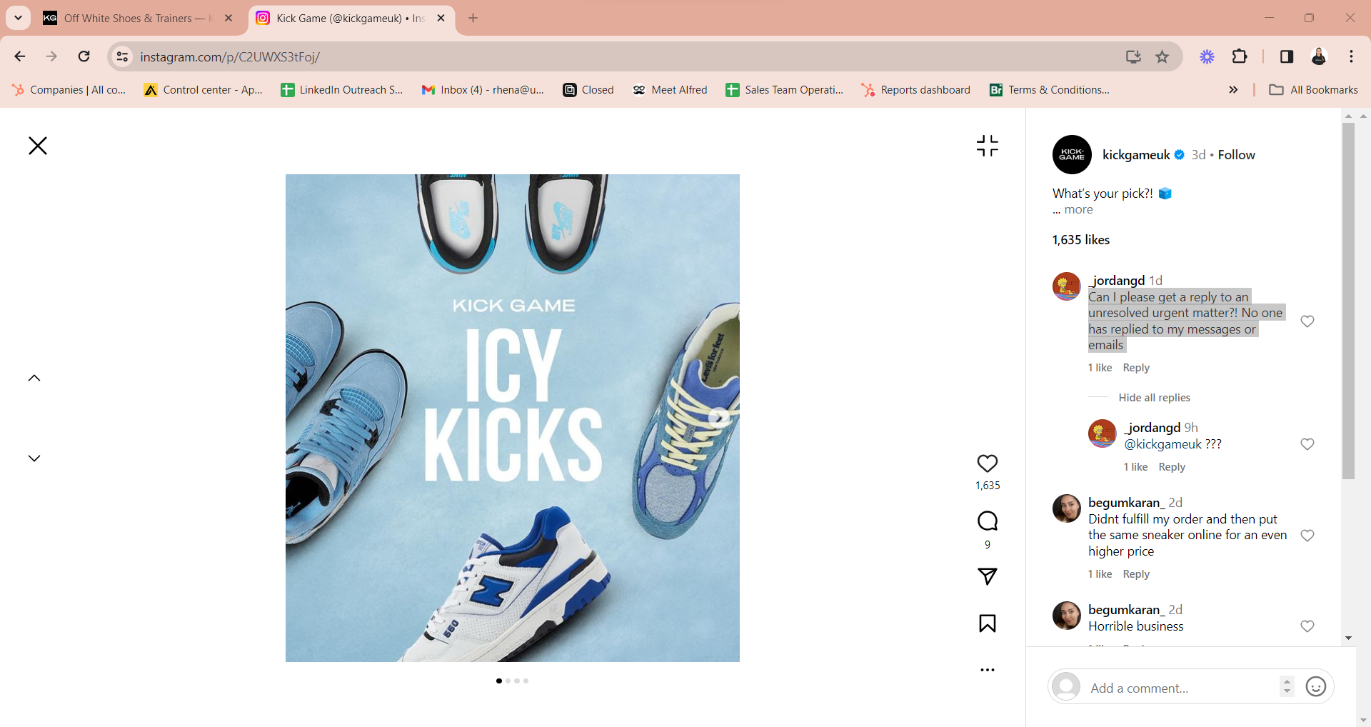Open Reports dashboard bookmark
The image size is (1371, 727).
(x=916, y=90)
